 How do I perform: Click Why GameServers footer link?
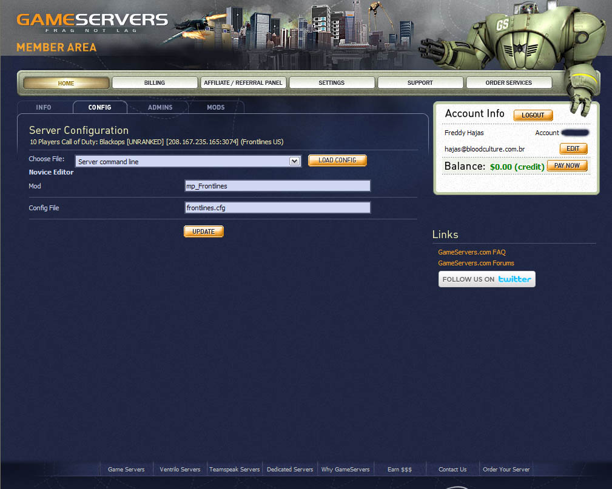(345, 470)
